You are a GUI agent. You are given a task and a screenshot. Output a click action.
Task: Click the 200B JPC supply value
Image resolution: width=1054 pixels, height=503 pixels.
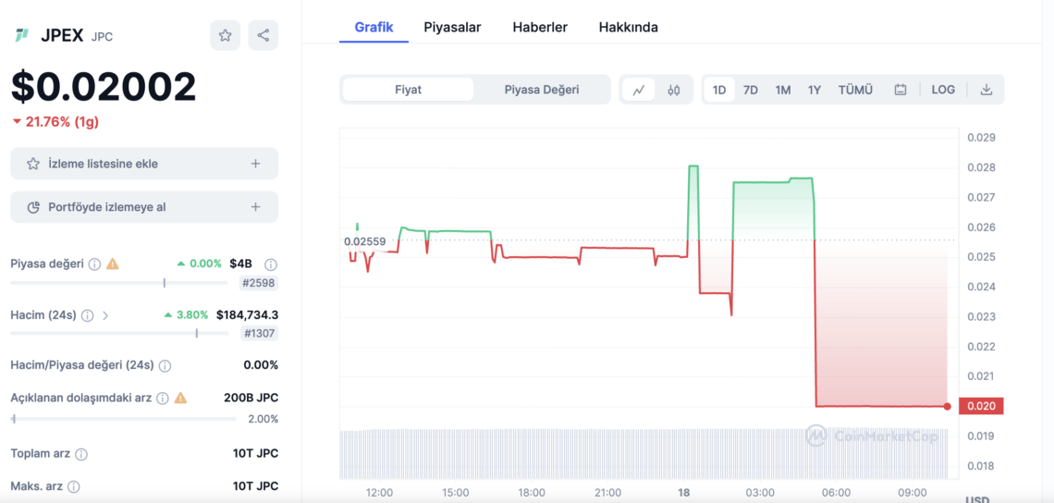tap(251, 399)
